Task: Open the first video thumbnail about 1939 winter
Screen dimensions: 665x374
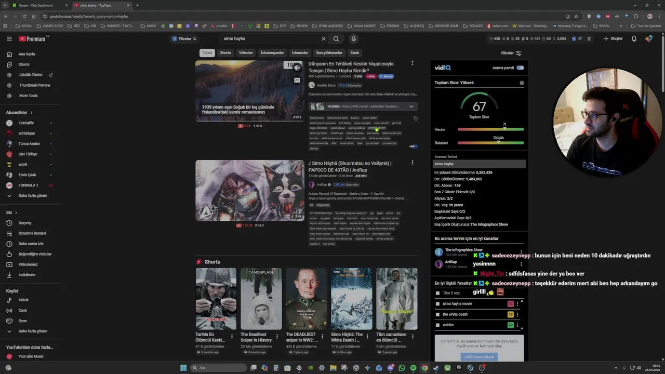Action: pos(250,91)
